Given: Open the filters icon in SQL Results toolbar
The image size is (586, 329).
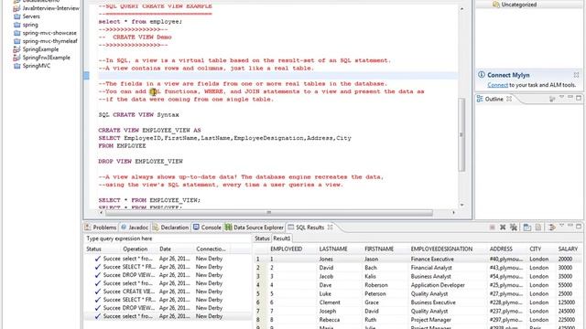Looking at the screenshot, I should pos(551,228).
